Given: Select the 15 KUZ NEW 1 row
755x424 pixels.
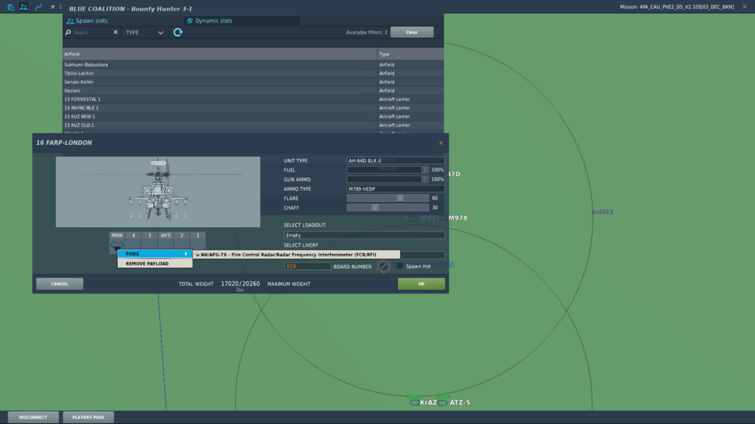Looking at the screenshot, I should click(253, 116).
